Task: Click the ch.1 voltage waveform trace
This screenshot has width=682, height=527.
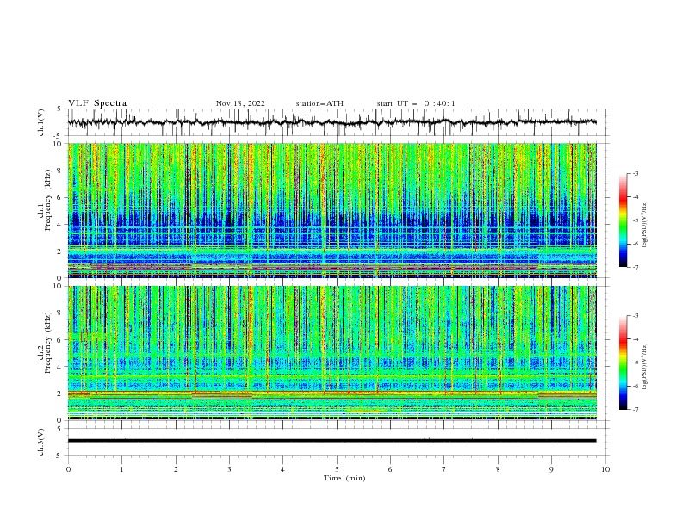Action: [x=332, y=122]
